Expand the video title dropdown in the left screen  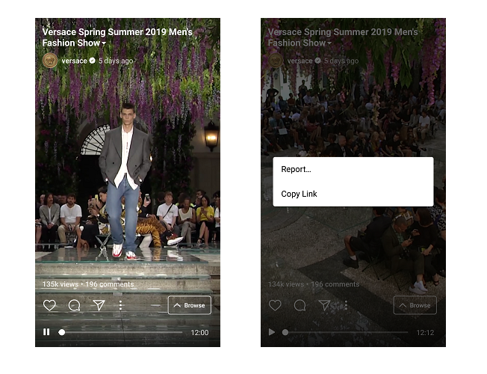[x=104, y=43]
